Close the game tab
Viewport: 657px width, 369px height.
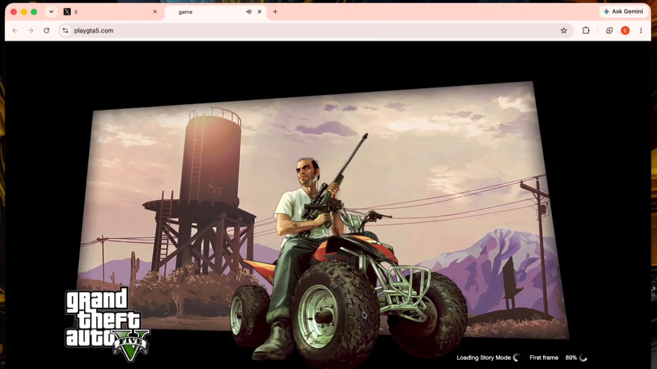tap(259, 12)
